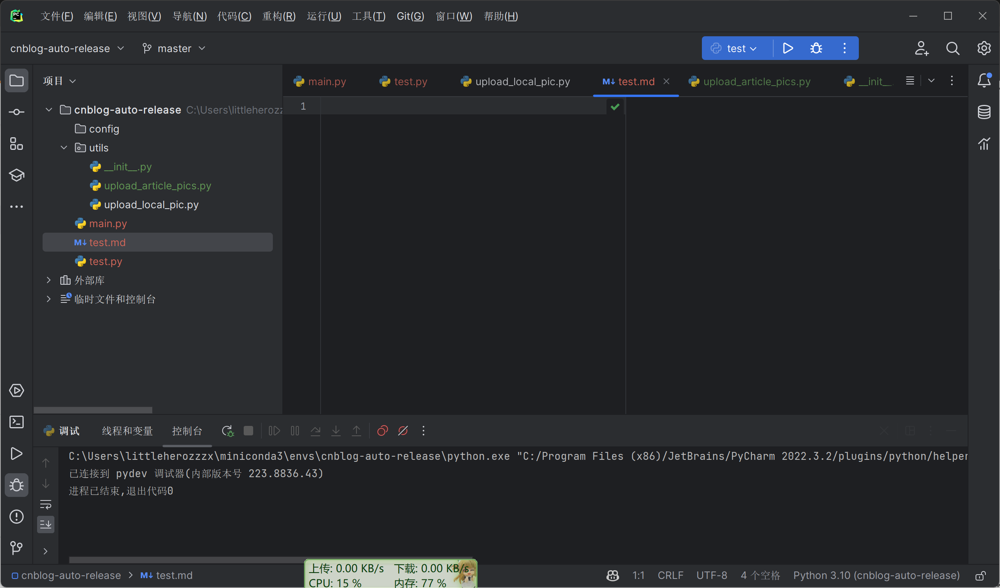Click the UTF-8 encoding in status bar
Viewport: 1000px width, 588px height.
pyautogui.click(x=711, y=576)
